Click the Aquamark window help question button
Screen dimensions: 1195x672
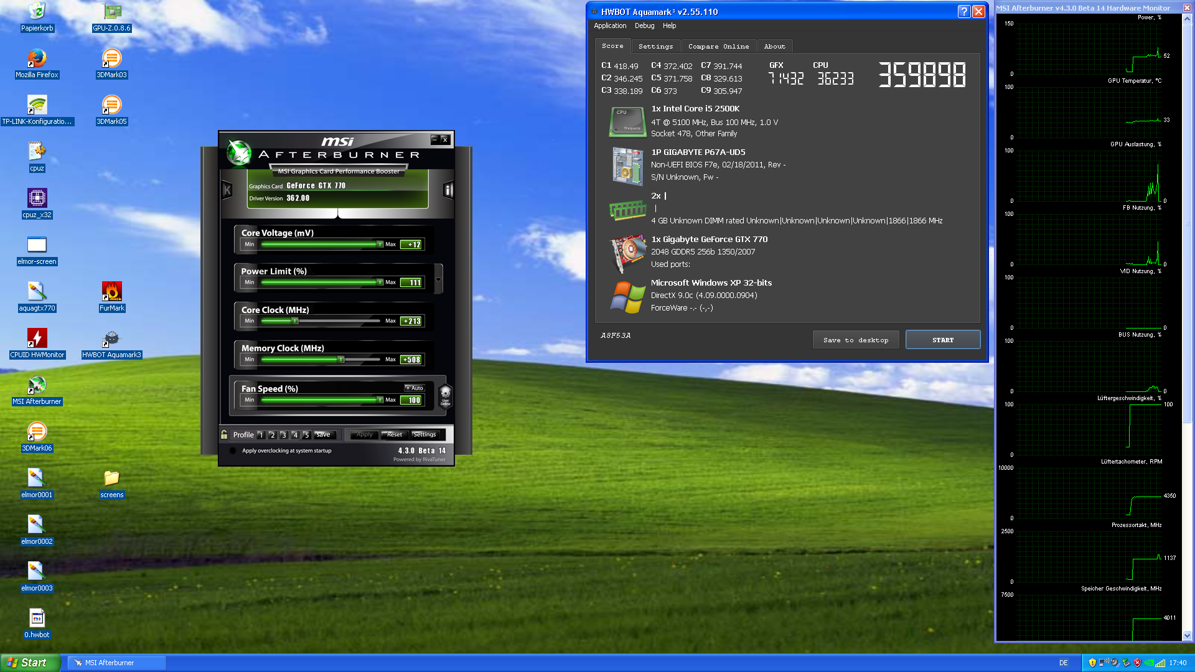pos(963,11)
